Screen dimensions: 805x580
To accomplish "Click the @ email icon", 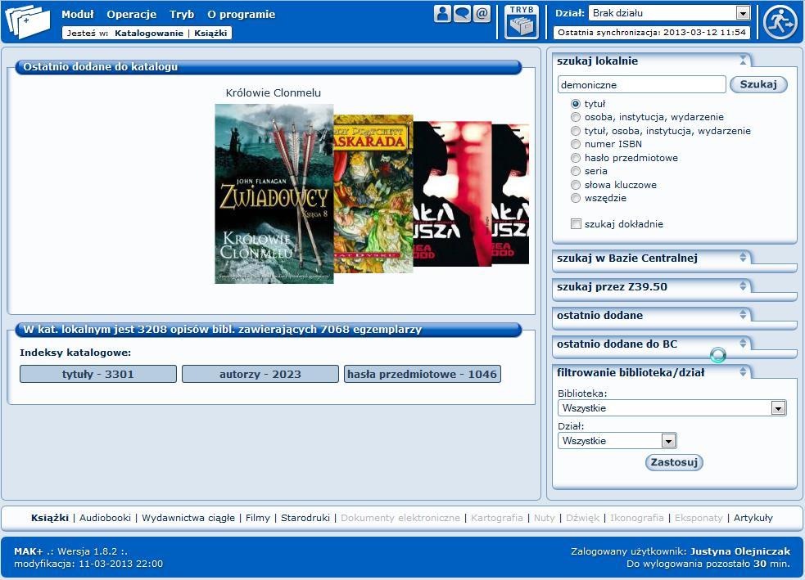I will click(x=482, y=13).
